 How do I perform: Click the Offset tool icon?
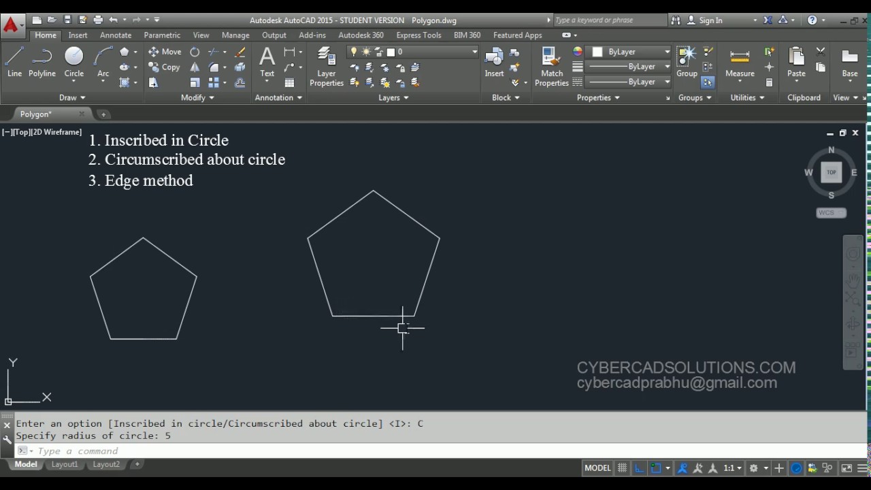point(240,82)
